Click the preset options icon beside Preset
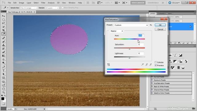The image size is (197, 111). point(151,25)
